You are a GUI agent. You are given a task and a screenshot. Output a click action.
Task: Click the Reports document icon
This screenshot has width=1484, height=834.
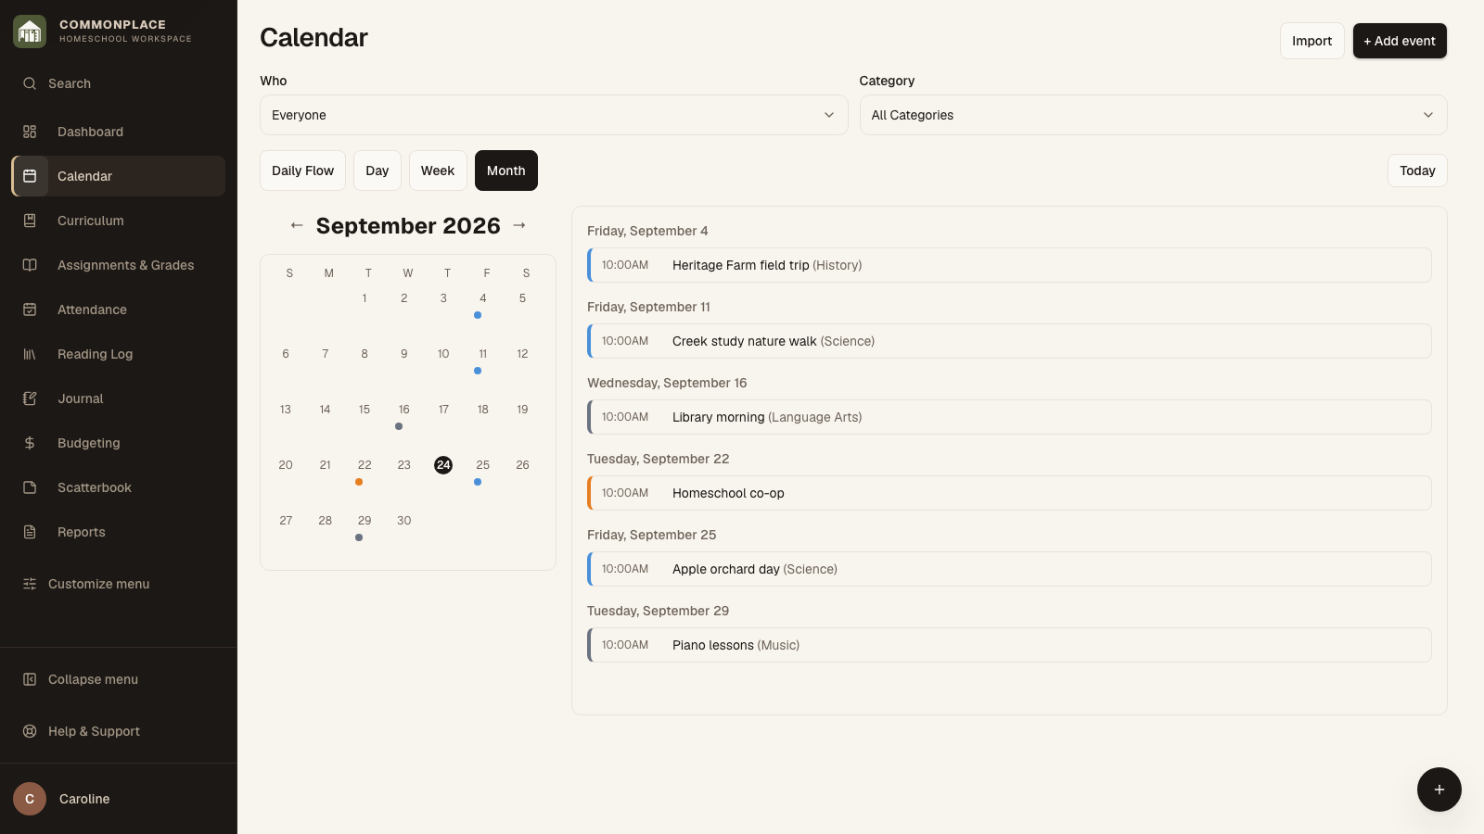click(30, 532)
